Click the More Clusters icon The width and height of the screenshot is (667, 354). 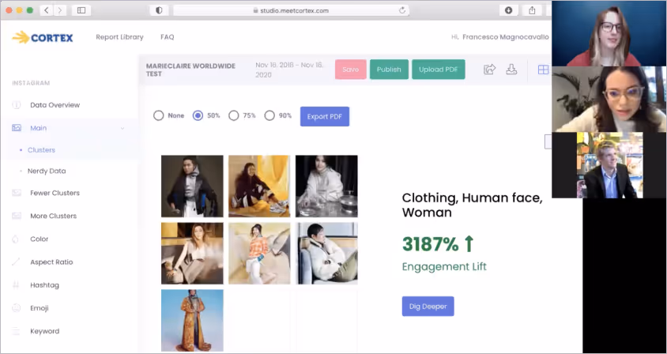coord(16,217)
